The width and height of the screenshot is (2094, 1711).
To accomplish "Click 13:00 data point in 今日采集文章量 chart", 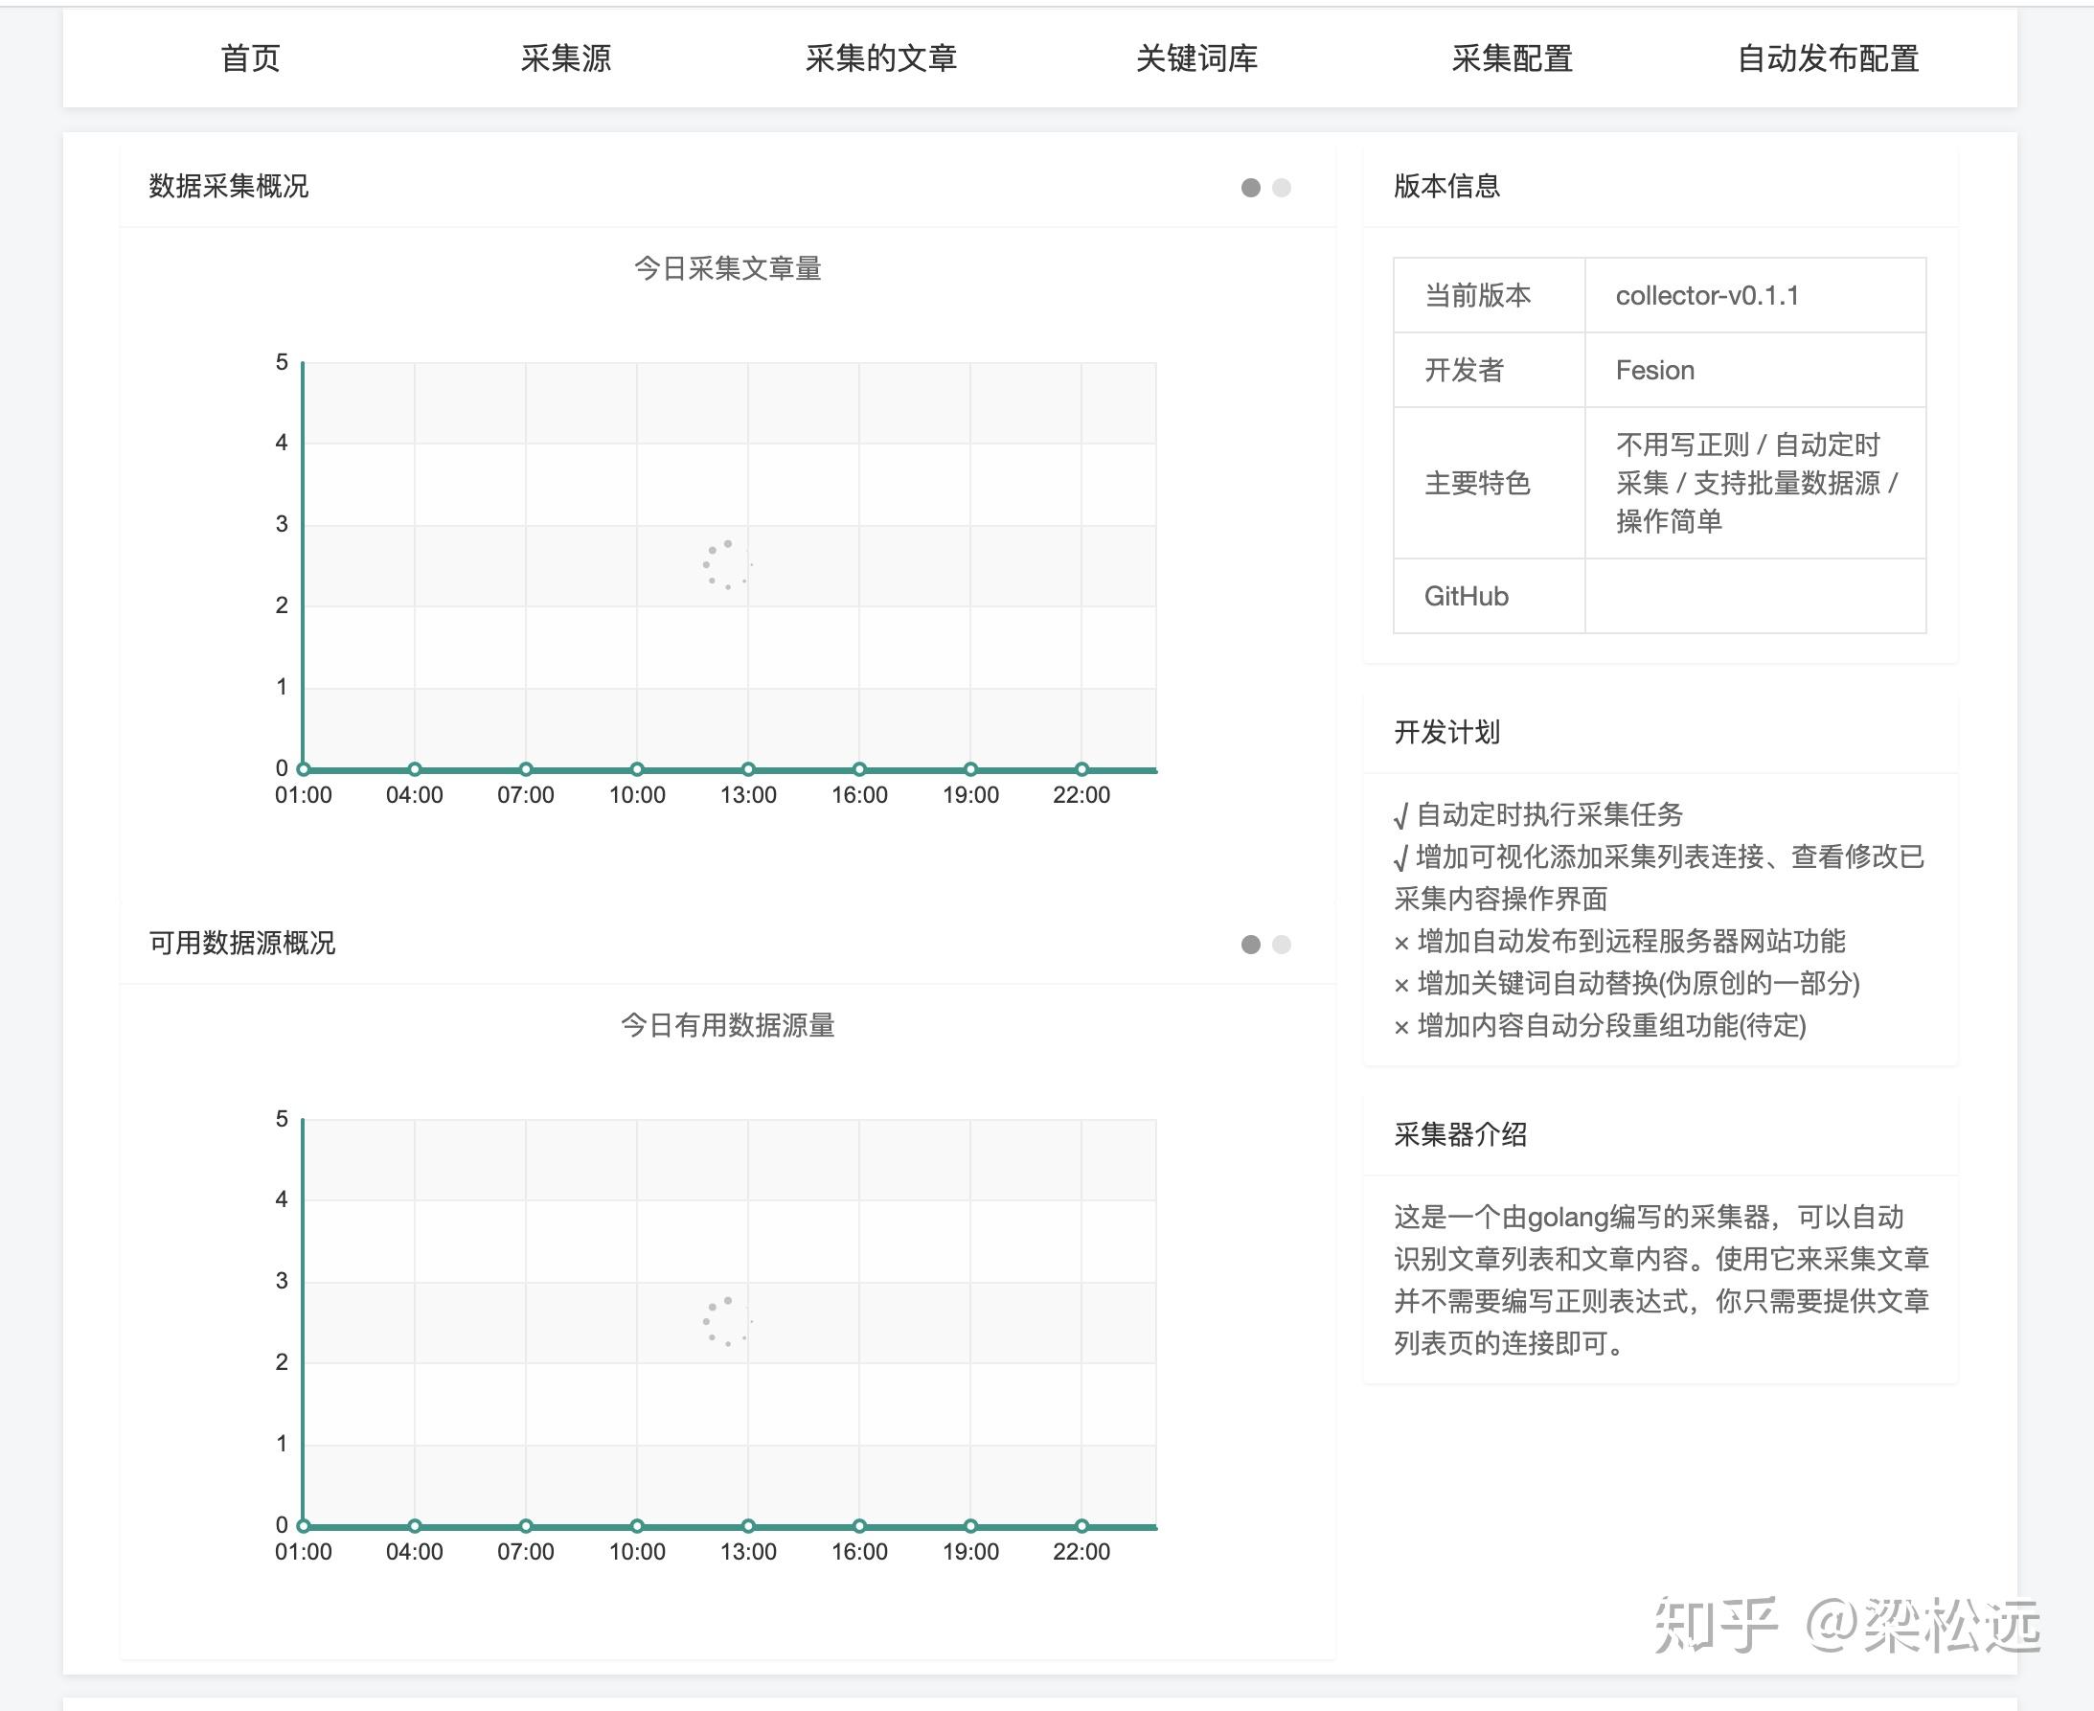I will click(x=749, y=768).
